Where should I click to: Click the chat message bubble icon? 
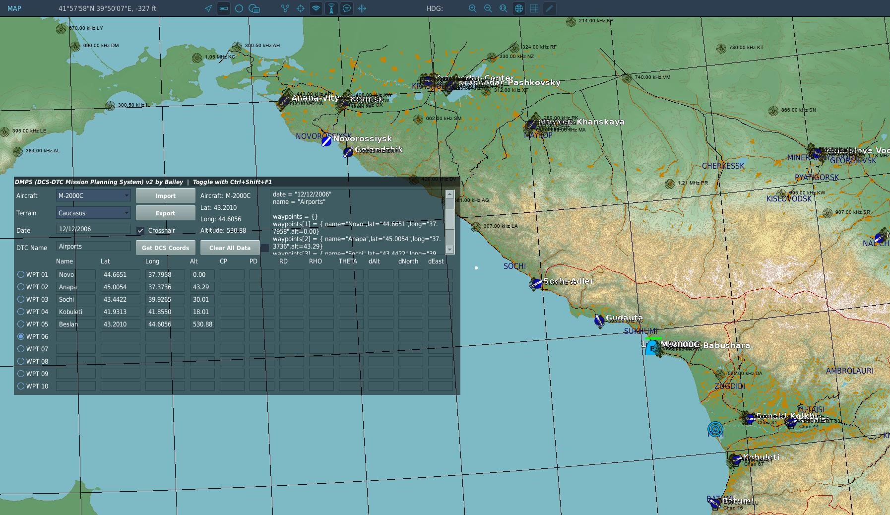[x=347, y=8]
